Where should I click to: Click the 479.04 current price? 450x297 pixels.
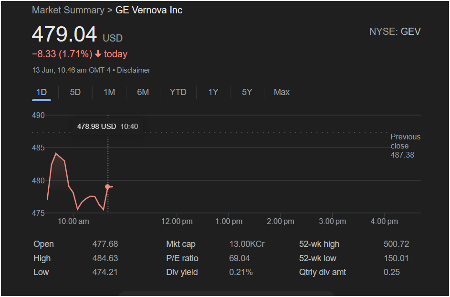(64, 34)
